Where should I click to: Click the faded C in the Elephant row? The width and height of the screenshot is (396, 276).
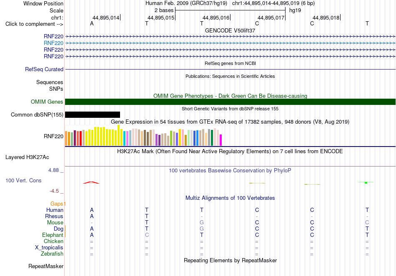coord(147,235)
